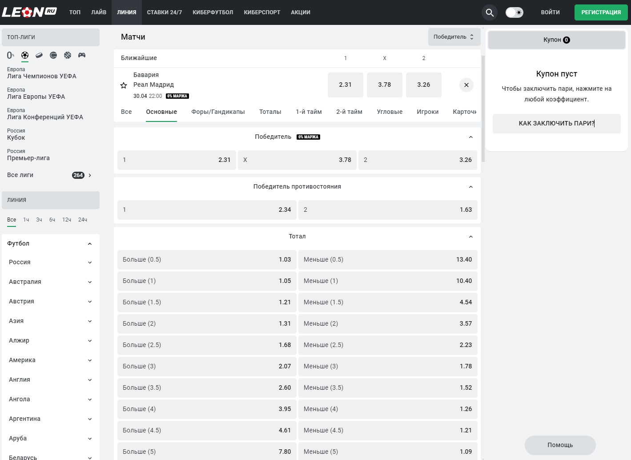The image size is (631, 460).
Task: Switch to the Форы/Гандикапы tab
Action: tap(218, 112)
